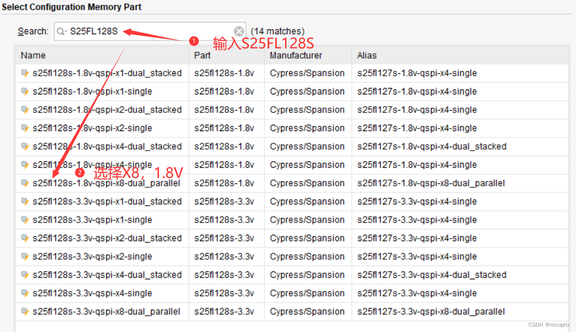Click the part icon of s25fl128s-3.3v-qspi-x2-single
The height and width of the screenshot is (332, 576).
(x=25, y=256)
